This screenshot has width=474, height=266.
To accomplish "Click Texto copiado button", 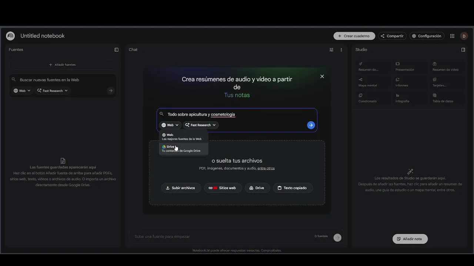I will coord(293,188).
